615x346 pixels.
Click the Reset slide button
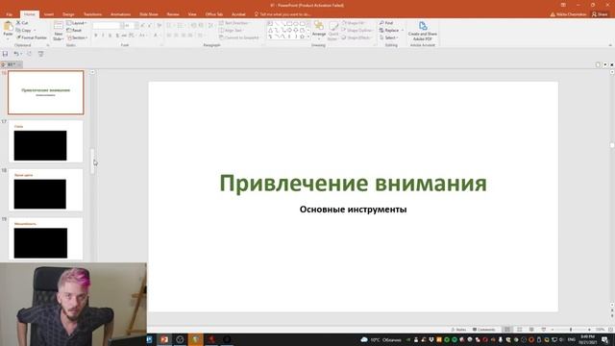coord(74,30)
